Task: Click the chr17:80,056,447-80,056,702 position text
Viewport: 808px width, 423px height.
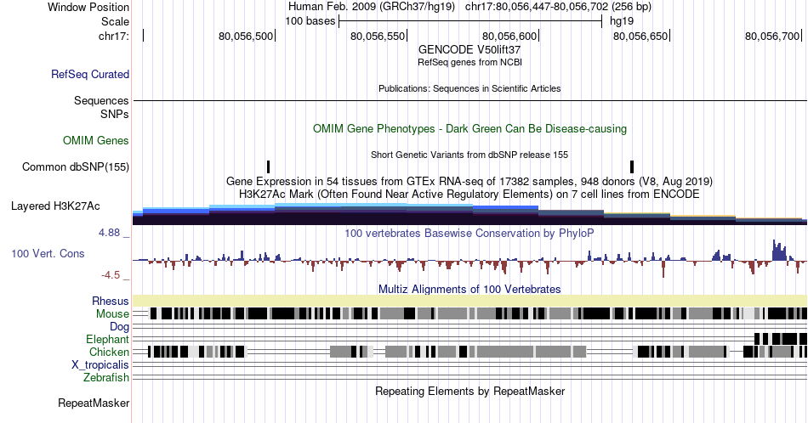Action: (558, 7)
